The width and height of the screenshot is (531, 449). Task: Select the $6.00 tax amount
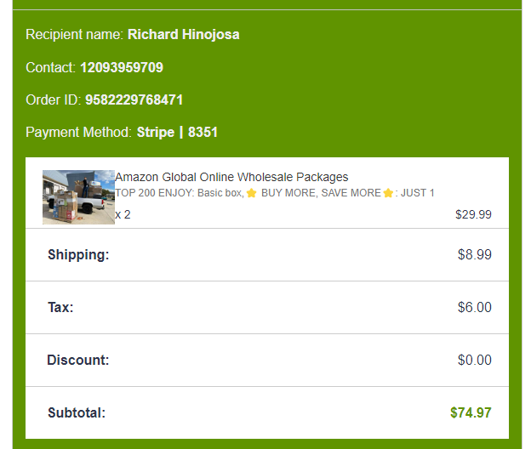coord(474,307)
